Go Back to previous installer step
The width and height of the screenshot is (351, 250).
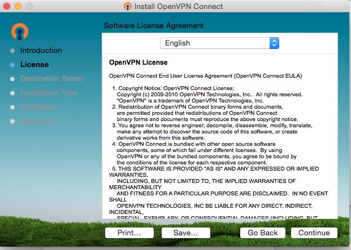[263, 233]
